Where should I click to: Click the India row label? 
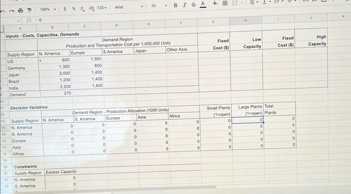tap(14, 88)
